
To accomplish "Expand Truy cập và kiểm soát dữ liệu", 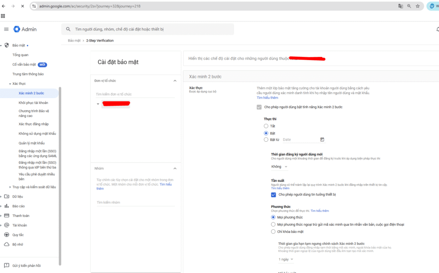I will click(10, 187).
